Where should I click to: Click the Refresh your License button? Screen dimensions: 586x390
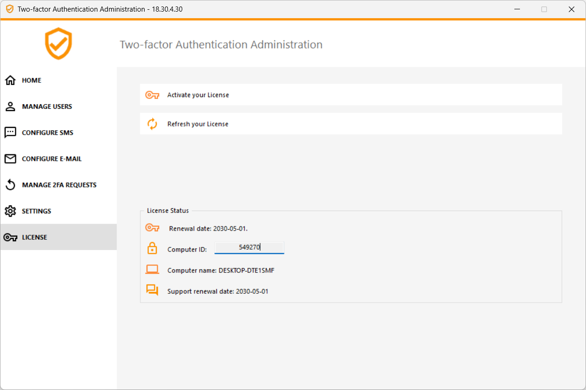point(351,124)
